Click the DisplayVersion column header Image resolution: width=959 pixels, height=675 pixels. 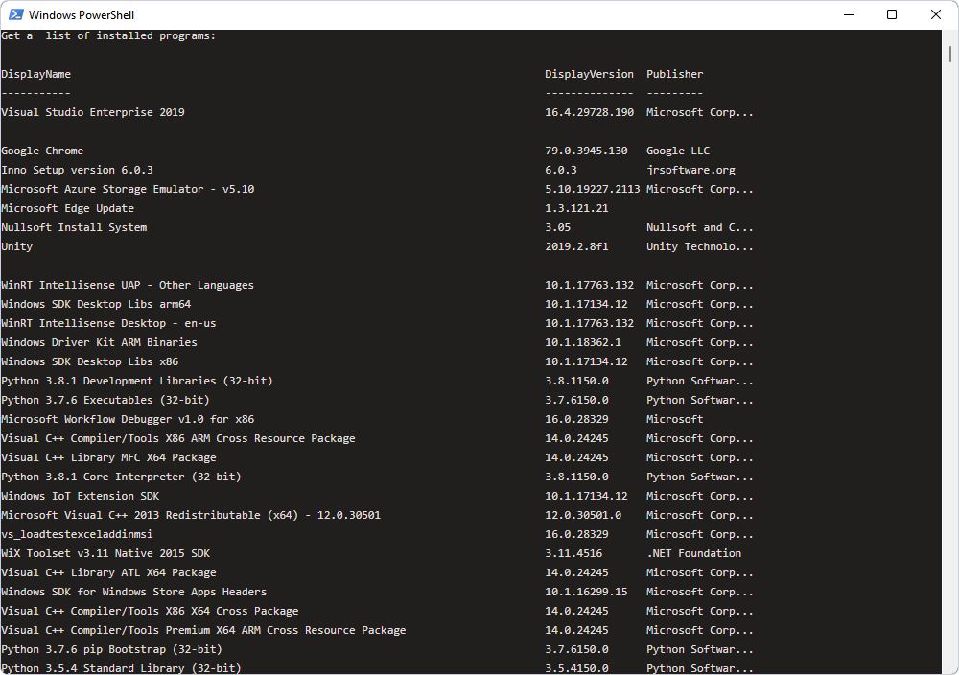point(589,74)
